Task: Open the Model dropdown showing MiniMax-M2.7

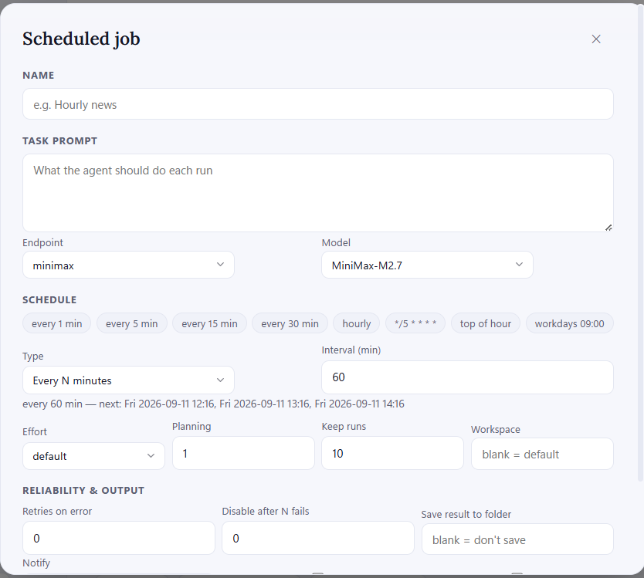Action: tap(427, 265)
